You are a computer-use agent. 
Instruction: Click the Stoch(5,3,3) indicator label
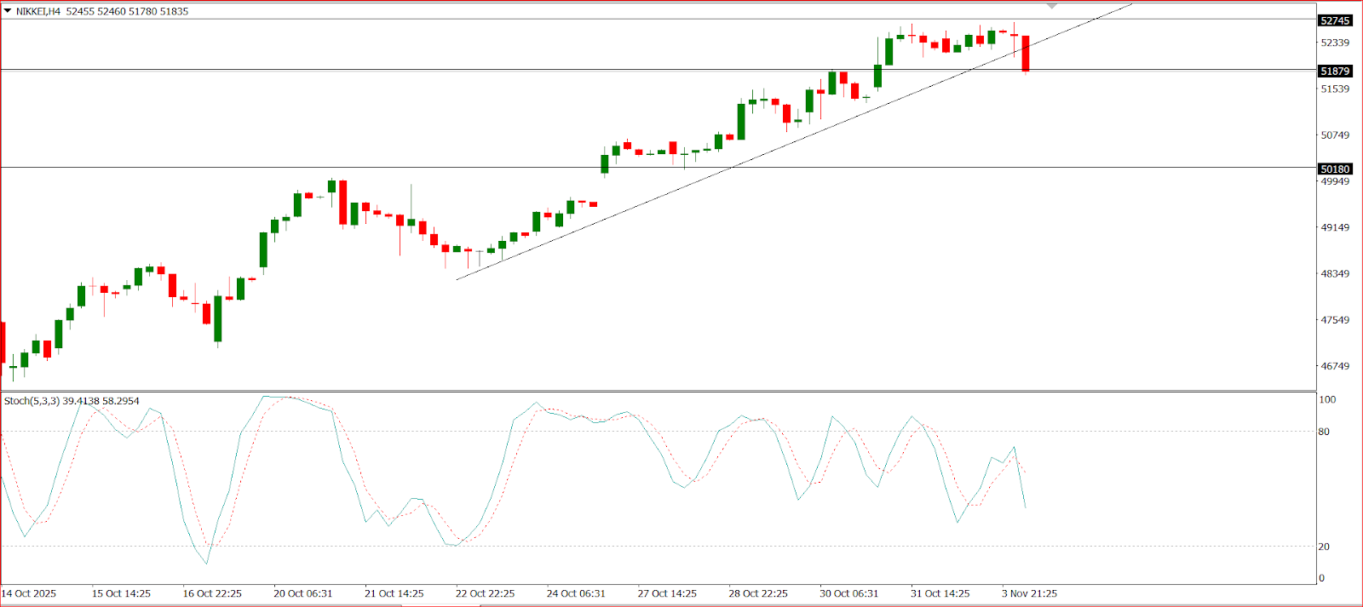[32, 401]
